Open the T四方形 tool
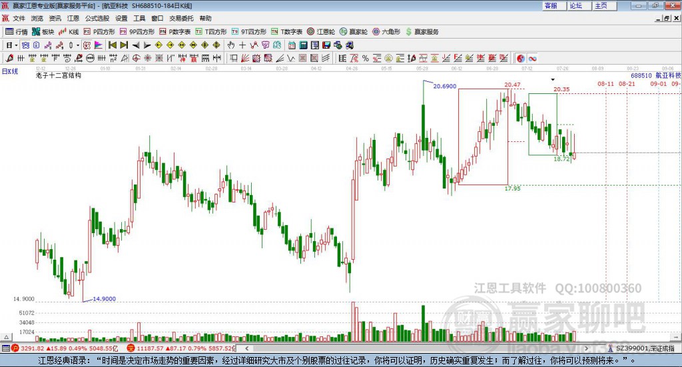Screen dimensions: 682x367 211,32
